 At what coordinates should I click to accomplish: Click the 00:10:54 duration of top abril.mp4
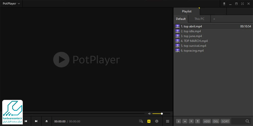(246, 26)
